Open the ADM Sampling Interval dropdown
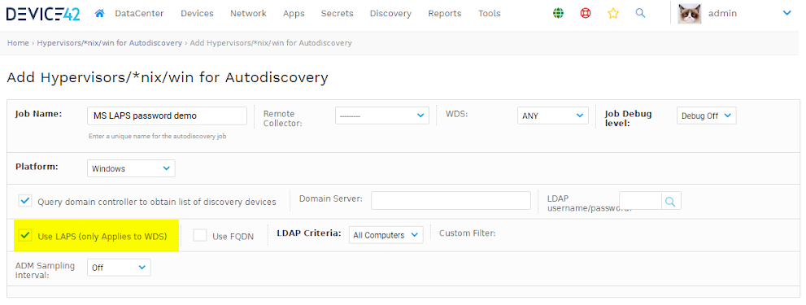Screen dimensions: 806x305 [119, 268]
